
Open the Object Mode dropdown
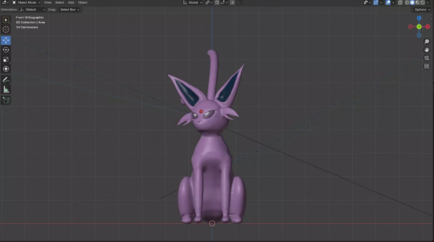coord(26,2)
